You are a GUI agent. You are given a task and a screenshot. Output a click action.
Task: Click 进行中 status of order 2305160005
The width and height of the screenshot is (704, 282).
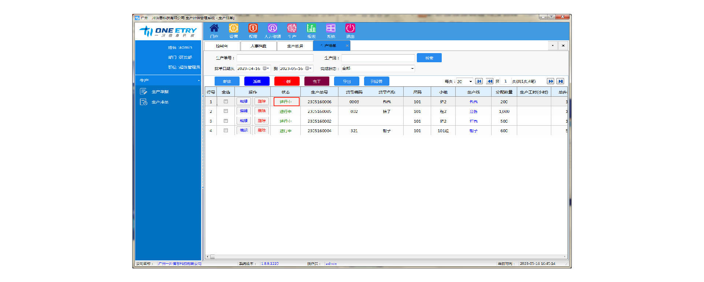coord(286,112)
